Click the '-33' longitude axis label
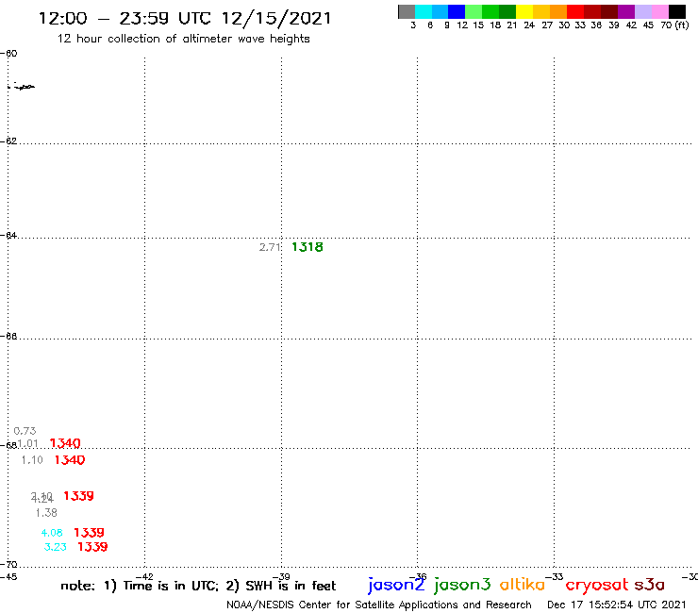698x613 pixels. [x=555, y=577]
